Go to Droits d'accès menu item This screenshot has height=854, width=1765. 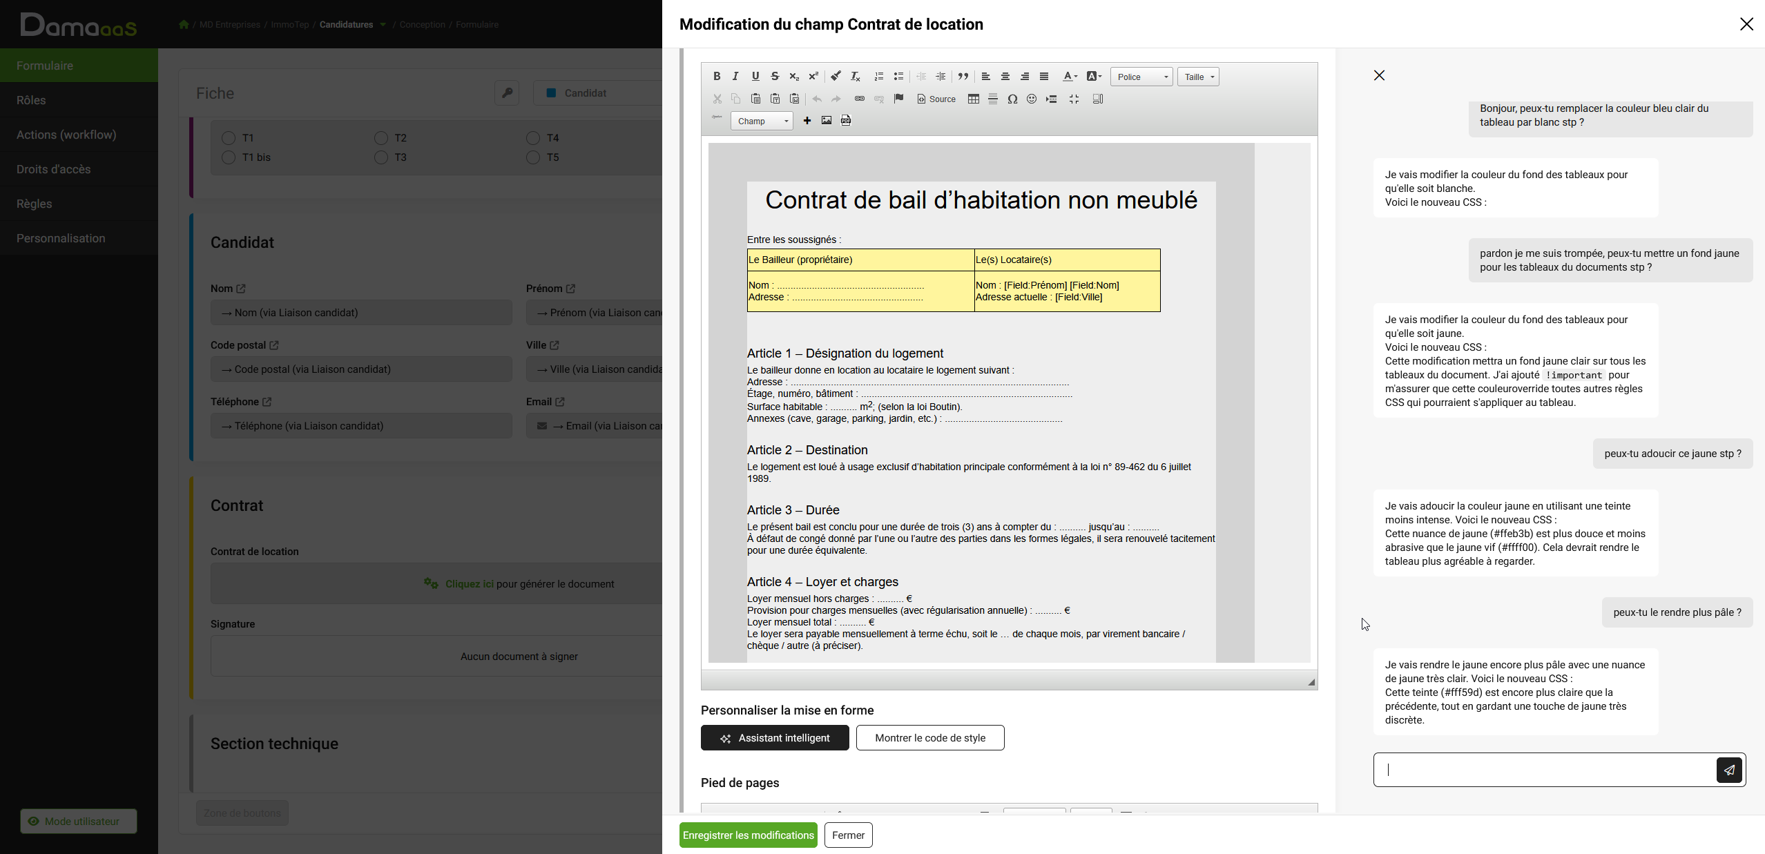(x=54, y=169)
